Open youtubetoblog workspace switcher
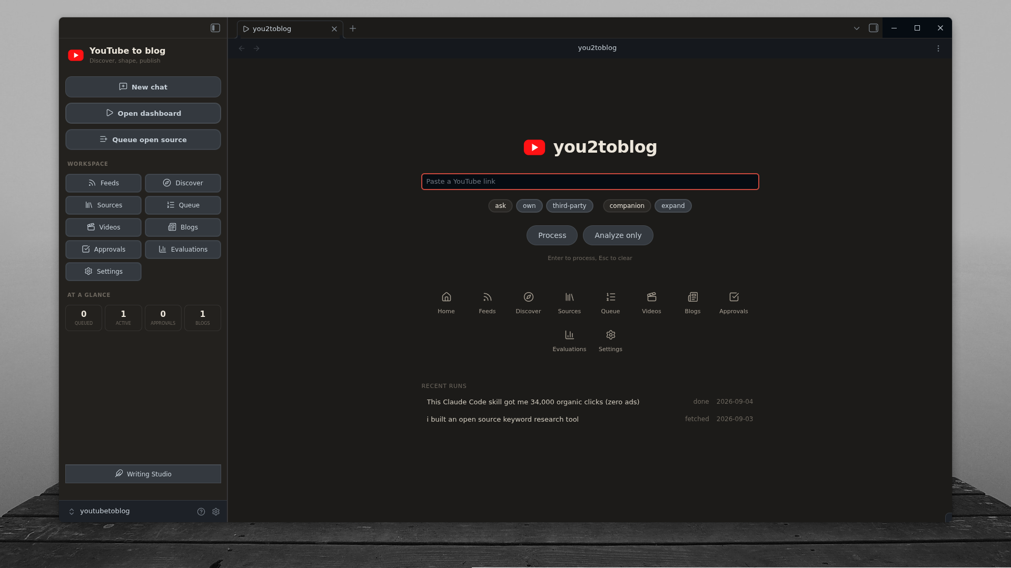This screenshot has width=1011, height=568. click(x=100, y=511)
